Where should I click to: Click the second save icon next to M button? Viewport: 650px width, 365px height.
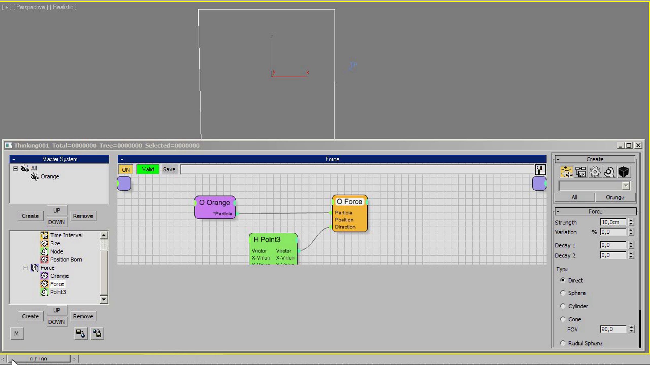pos(97,333)
